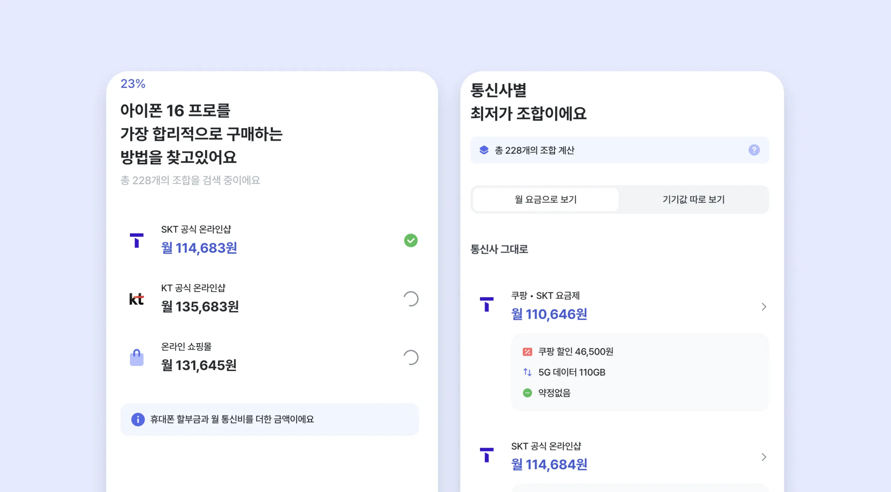
Task: Click the T logo beside 월 114,684원
Action: click(487, 455)
